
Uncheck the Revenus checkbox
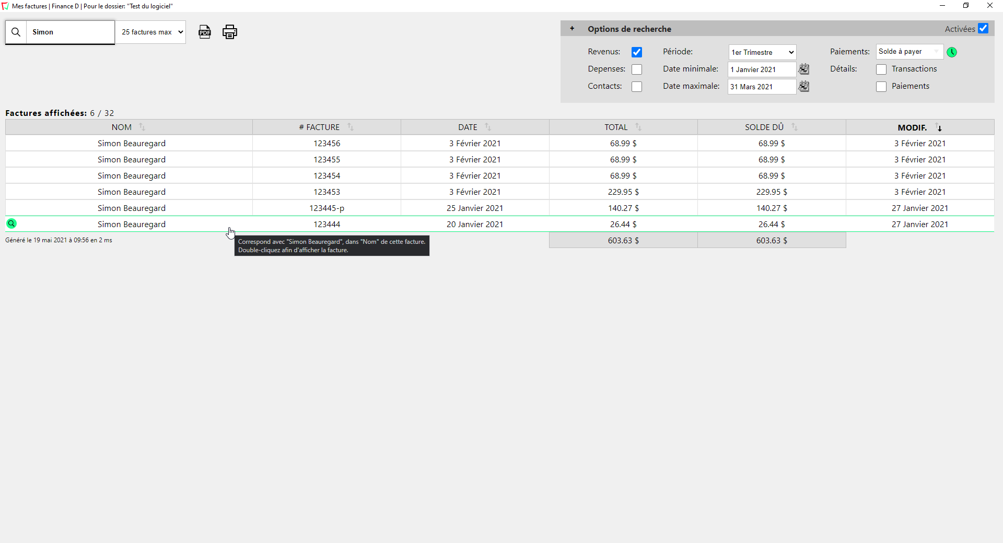[636, 52]
